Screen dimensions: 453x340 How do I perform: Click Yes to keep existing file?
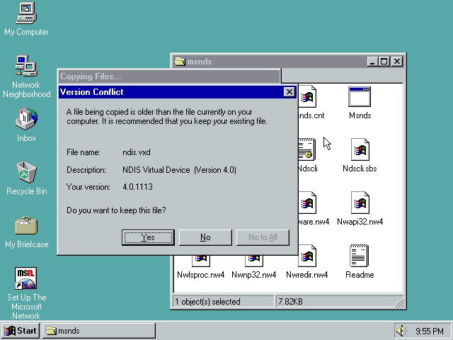[148, 237]
